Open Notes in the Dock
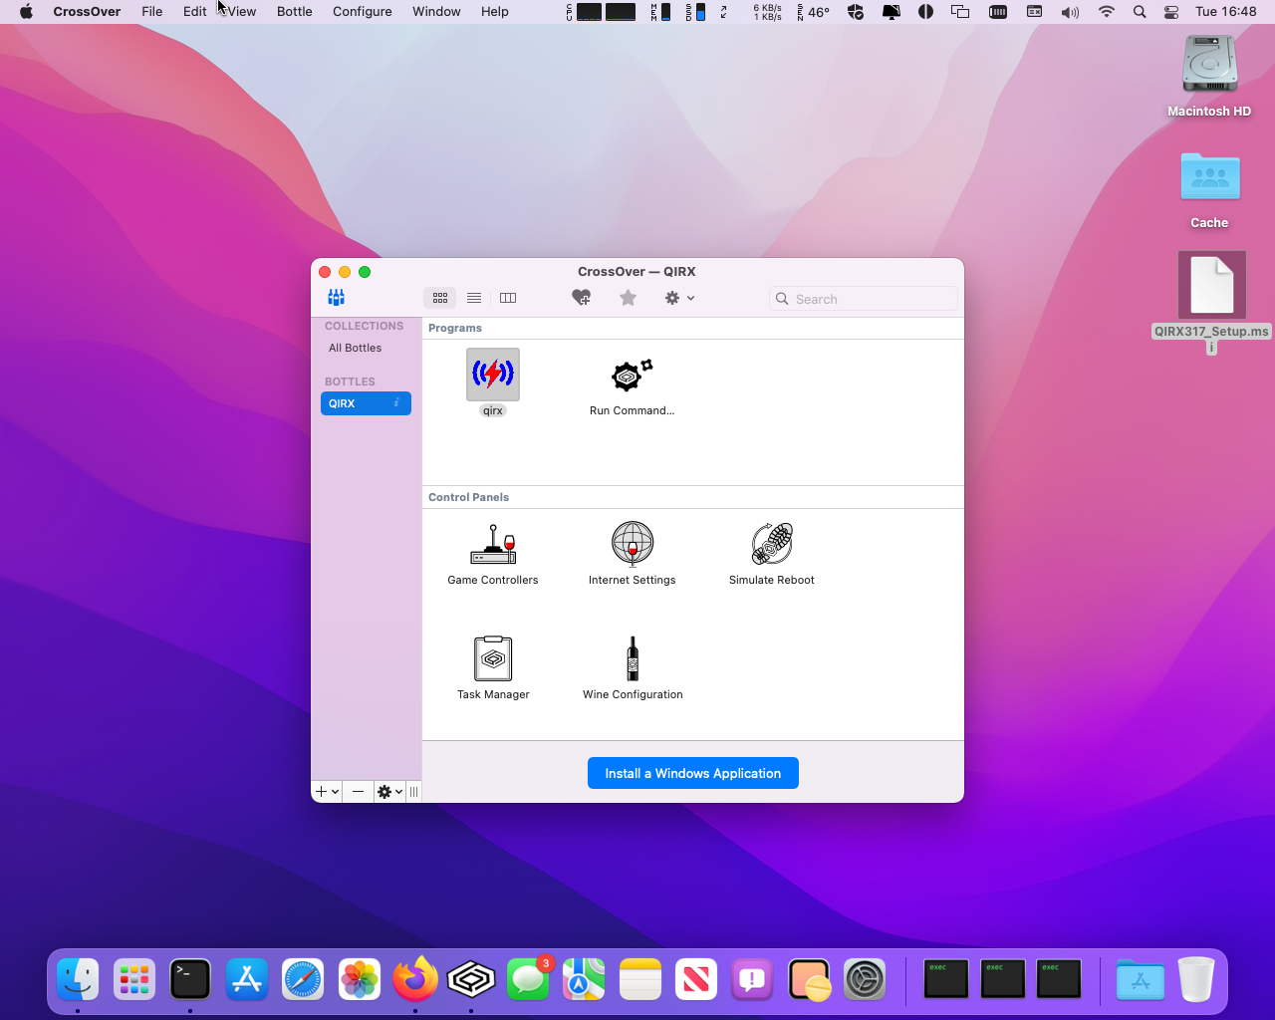The width and height of the screenshot is (1275, 1020). [x=640, y=980]
